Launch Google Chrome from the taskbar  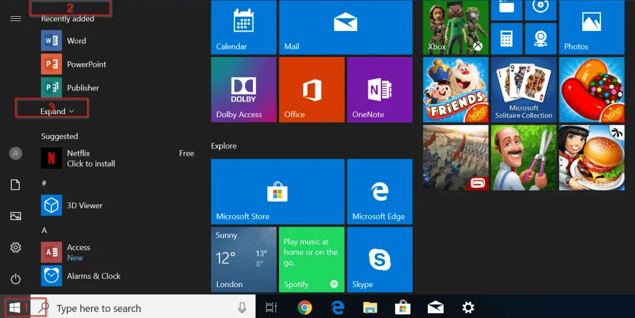(x=304, y=308)
